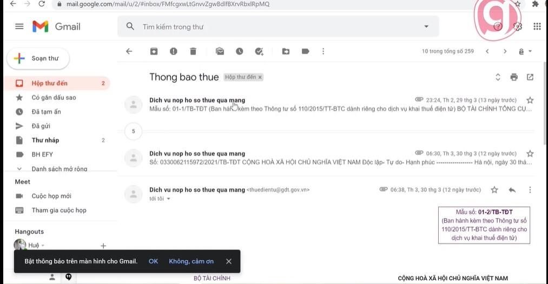This screenshot has width=548, height=284.
Task: Add conversation to Tasks
Action: [x=259, y=52]
